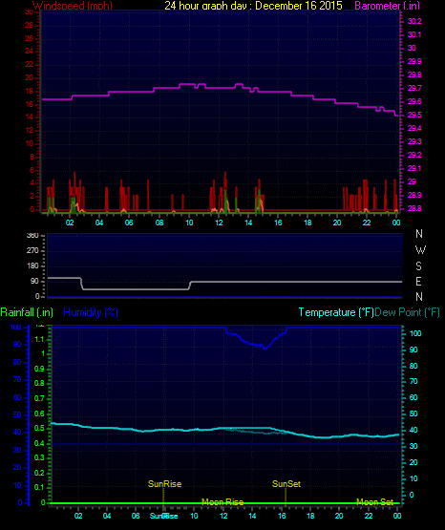The width and height of the screenshot is (445, 530).
Task: Click the W compass direction label
Action: click(x=420, y=250)
